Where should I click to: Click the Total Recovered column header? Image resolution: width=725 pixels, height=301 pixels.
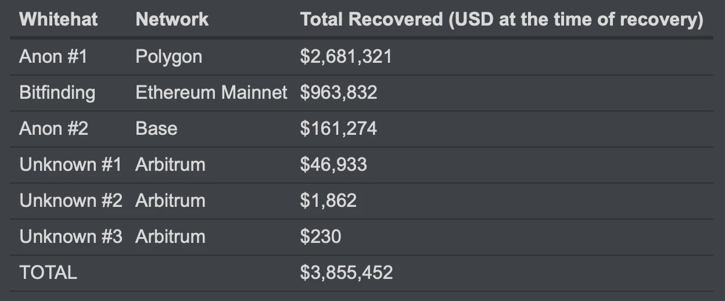tap(501, 19)
